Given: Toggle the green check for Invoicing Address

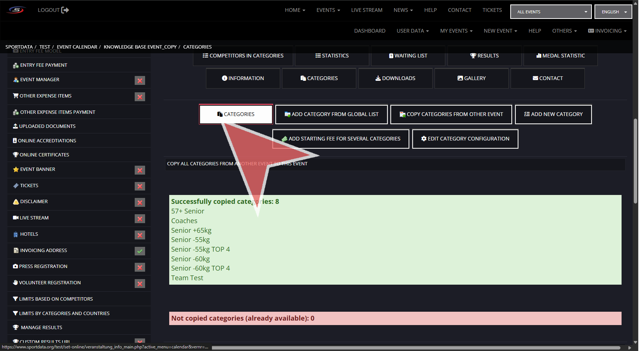Looking at the screenshot, I should tap(140, 251).
